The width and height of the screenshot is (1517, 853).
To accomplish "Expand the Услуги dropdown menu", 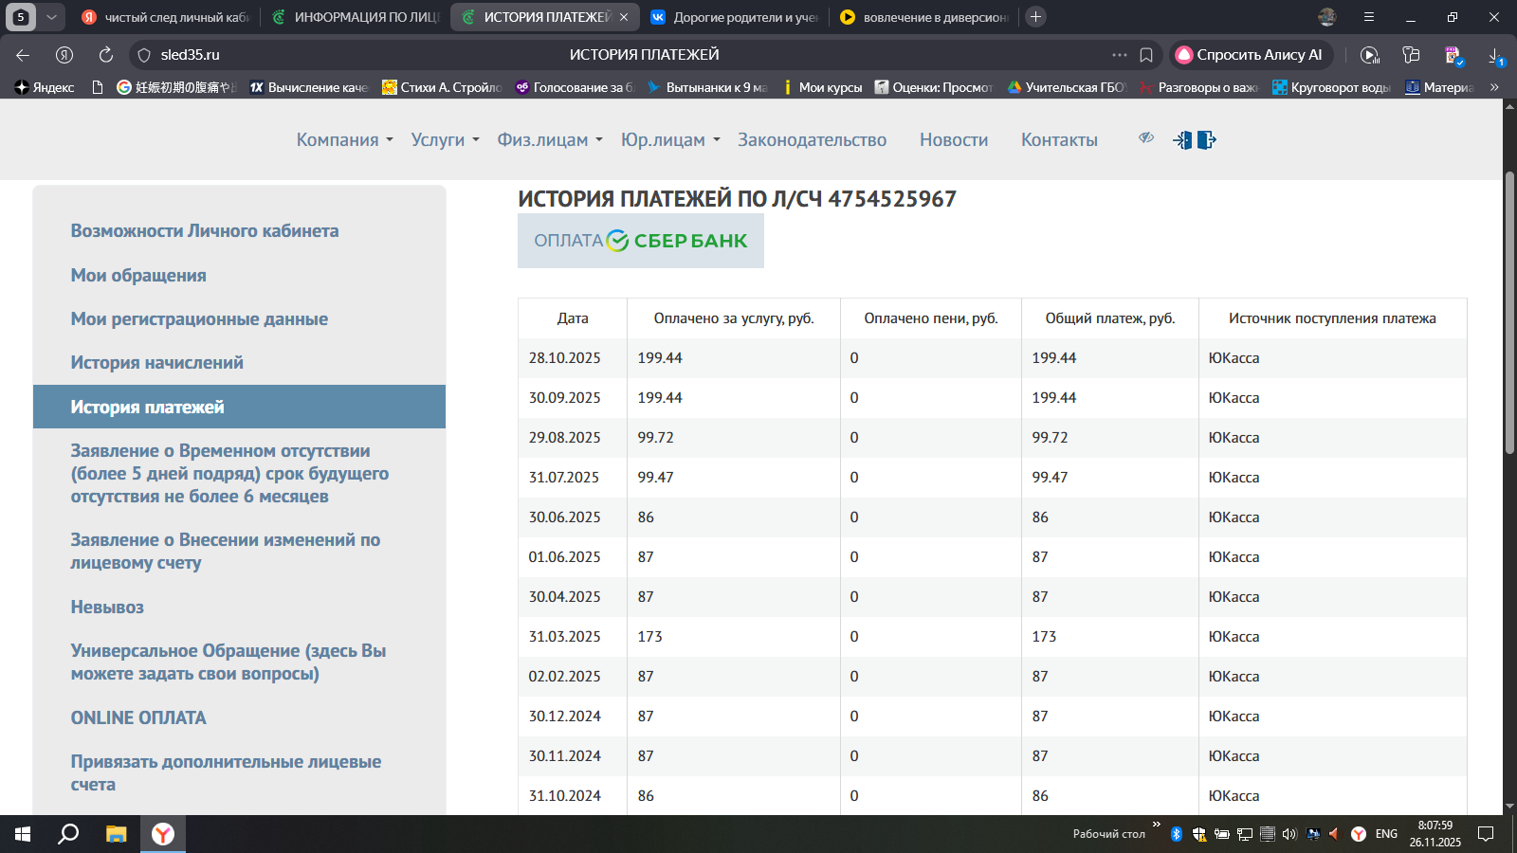I will pos(445,140).
